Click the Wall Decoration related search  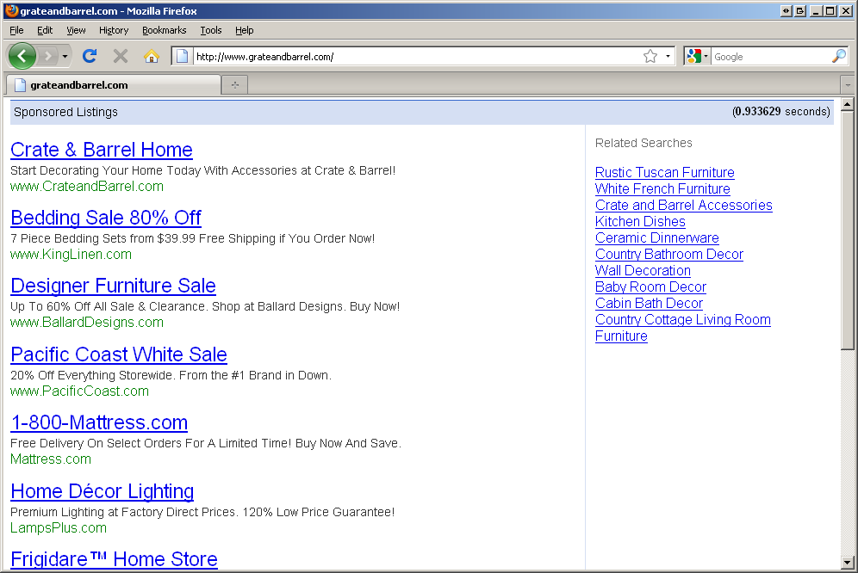tap(643, 271)
